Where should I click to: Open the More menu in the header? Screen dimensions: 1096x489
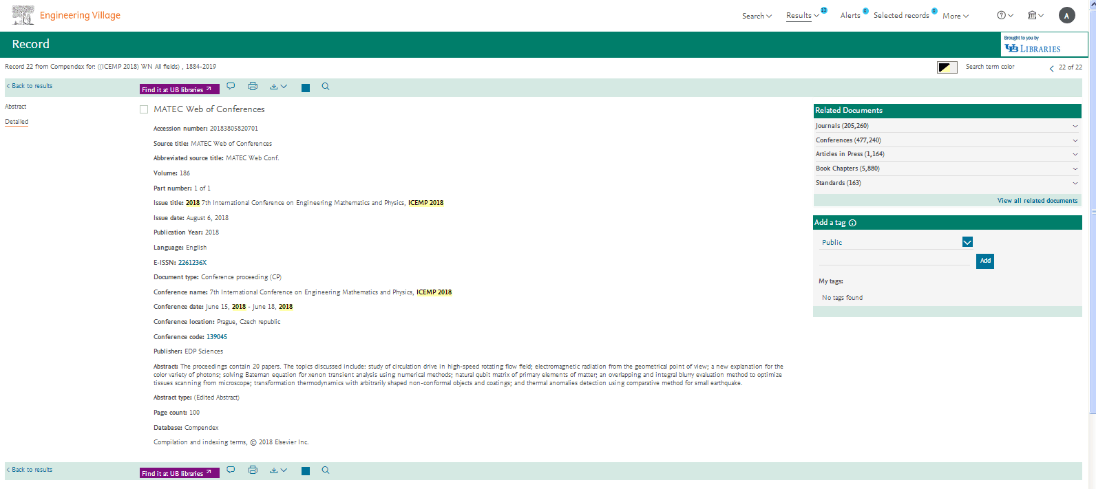pos(955,16)
